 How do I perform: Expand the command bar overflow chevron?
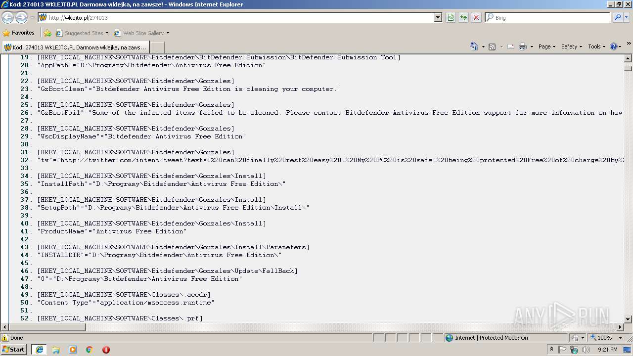click(629, 44)
